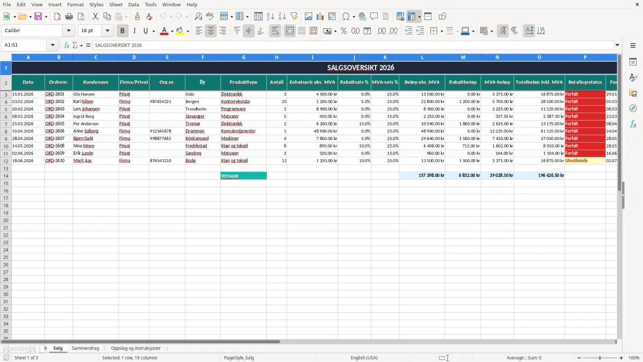Open the Font Name dropdown
Image resolution: width=643 pixels, height=362 pixels.
(x=69, y=31)
